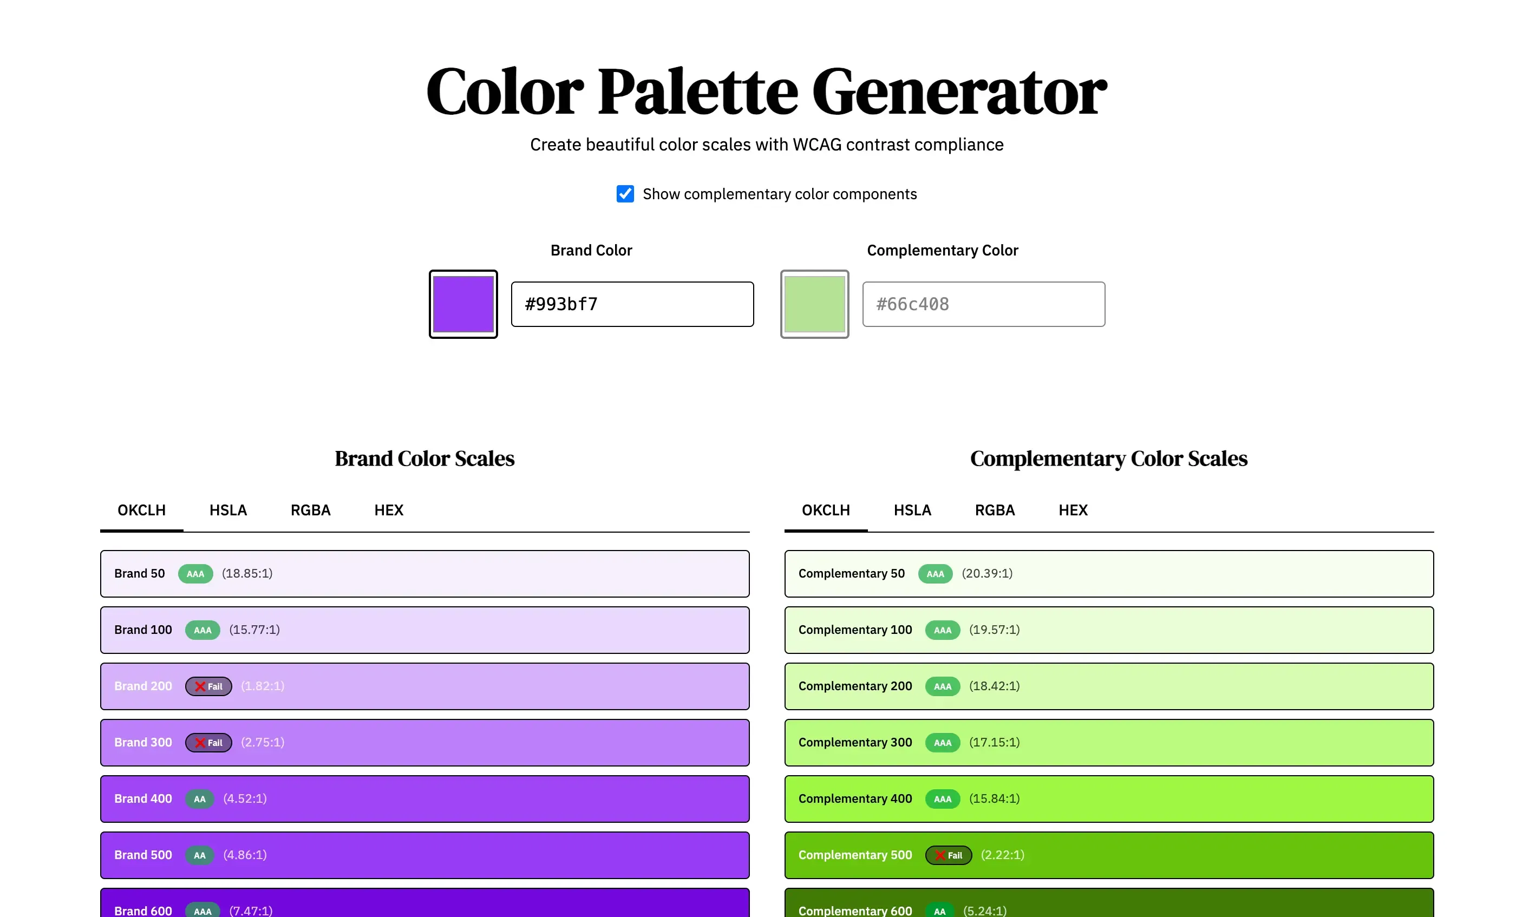Open the green Complementary Color swatch picker

[814, 304]
